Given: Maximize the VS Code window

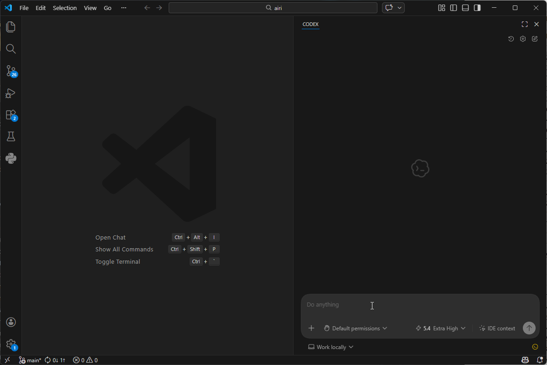Looking at the screenshot, I should click(515, 8).
